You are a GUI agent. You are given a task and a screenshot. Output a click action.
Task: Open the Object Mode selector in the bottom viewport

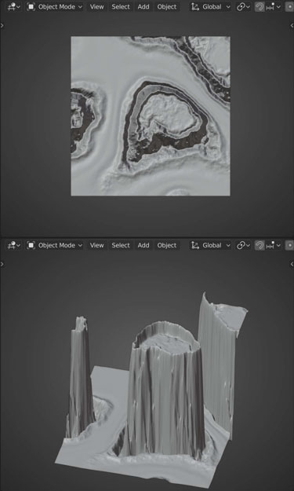54,245
